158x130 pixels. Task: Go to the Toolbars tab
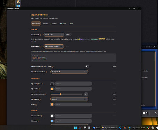click(x=54, y=24)
